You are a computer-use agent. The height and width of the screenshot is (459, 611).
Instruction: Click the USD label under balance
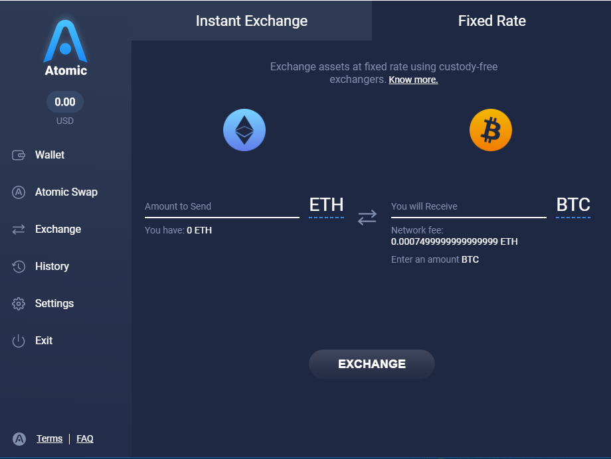click(64, 121)
